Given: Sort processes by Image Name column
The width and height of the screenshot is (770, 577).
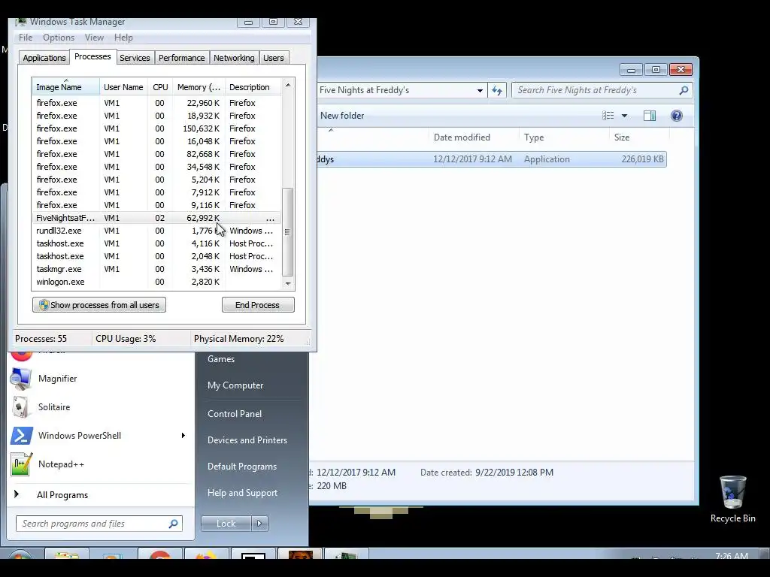Looking at the screenshot, I should [x=66, y=87].
